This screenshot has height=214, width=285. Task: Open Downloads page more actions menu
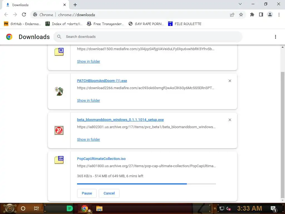(x=276, y=37)
